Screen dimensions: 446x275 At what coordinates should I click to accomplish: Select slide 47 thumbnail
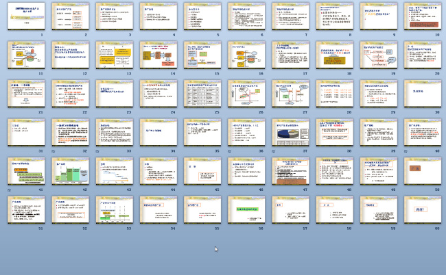tap(290, 171)
